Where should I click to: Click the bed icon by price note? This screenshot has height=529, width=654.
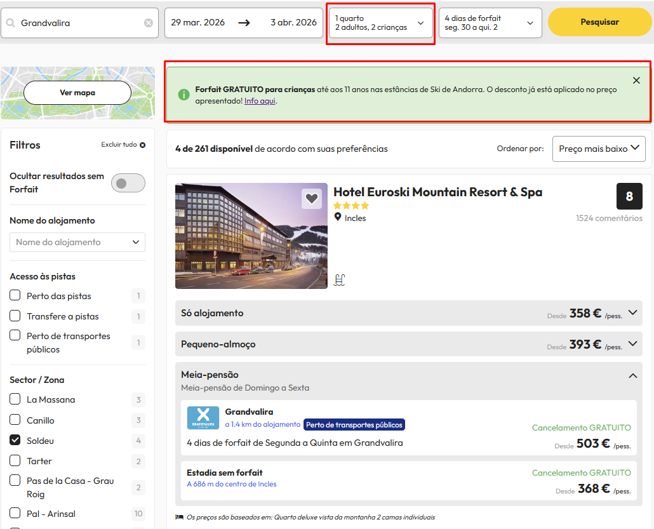tap(179, 518)
